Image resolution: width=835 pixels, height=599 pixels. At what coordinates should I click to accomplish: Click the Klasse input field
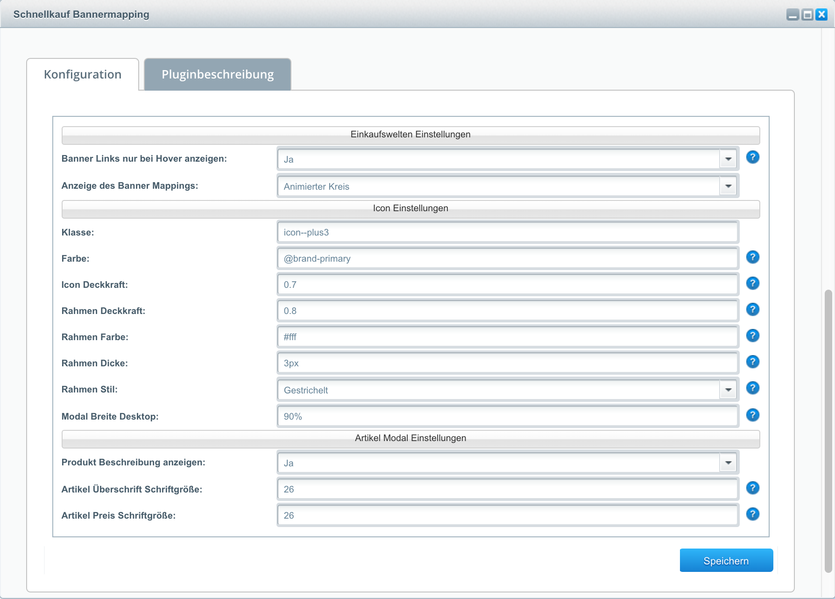[x=508, y=232]
